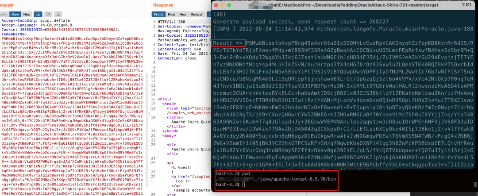This screenshot has height=196, width=478.
Task: Click the Date: Fri, 24 Jun 2022 header
Action: [184, 54]
